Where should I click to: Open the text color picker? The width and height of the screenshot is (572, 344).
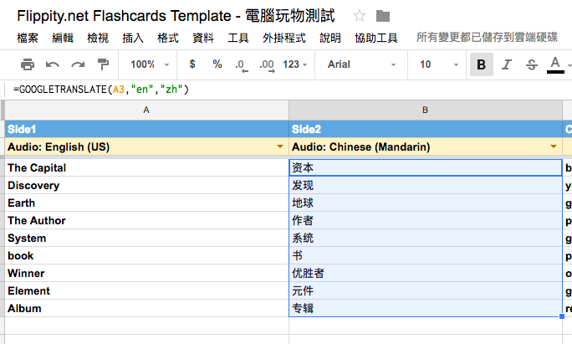(x=555, y=64)
